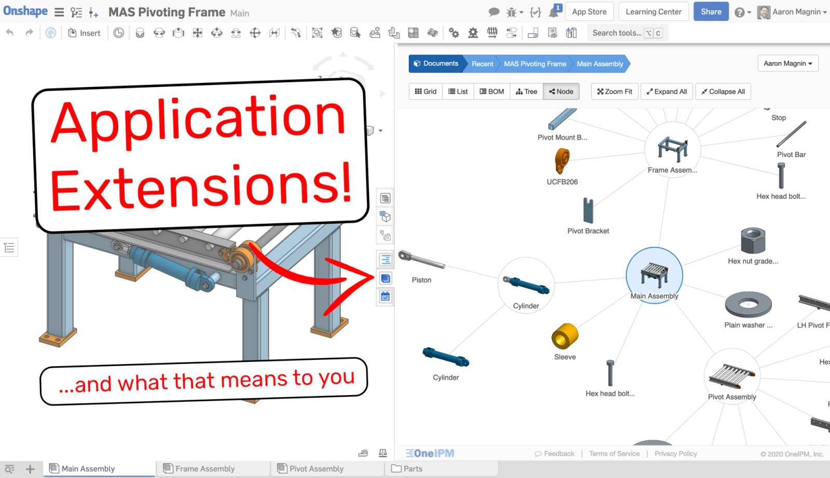830x478 pixels.
Task: Open the Aaron Magnin account dropdown
Action: (x=792, y=12)
